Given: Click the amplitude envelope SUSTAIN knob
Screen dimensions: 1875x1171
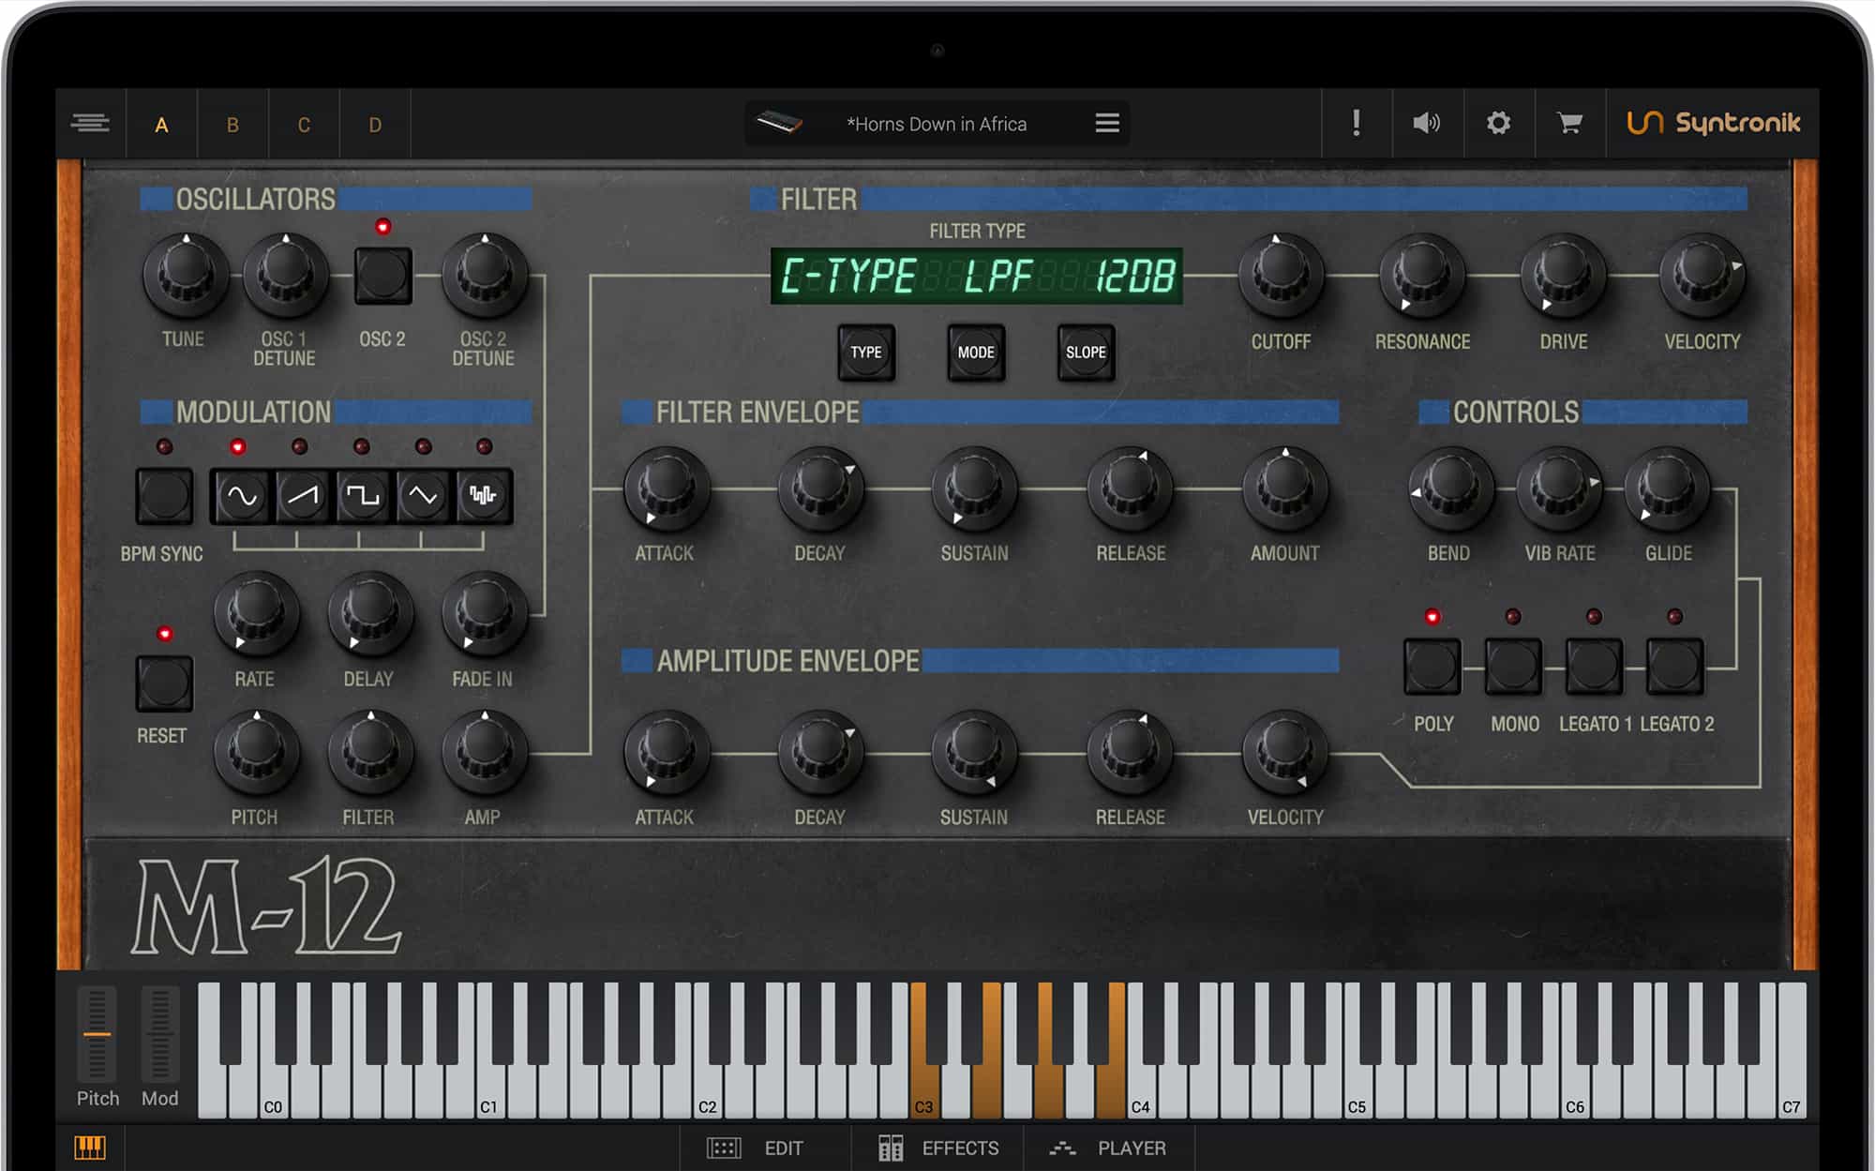Looking at the screenshot, I should click(974, 752).
